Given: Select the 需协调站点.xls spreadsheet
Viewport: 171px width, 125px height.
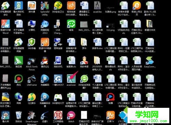Looking at the screenshot, I should [110, 60].
